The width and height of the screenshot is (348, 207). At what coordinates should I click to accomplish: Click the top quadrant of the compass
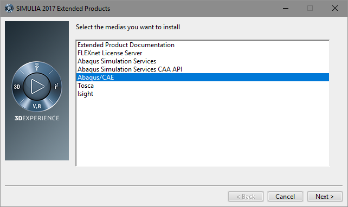(x=37, y=67)
